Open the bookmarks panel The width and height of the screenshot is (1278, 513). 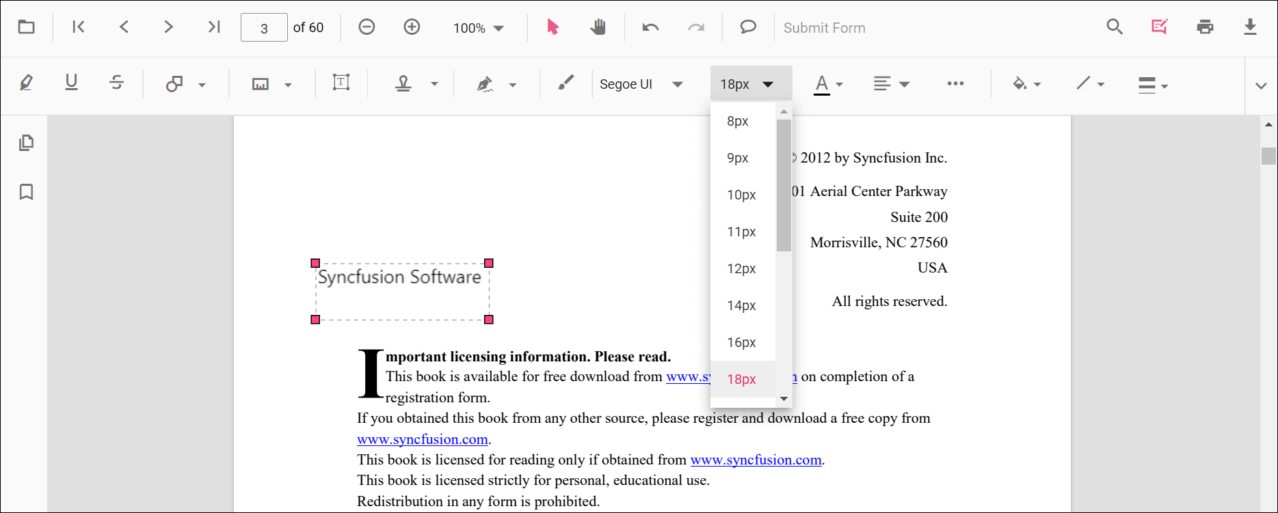click(x=26, y=192)
